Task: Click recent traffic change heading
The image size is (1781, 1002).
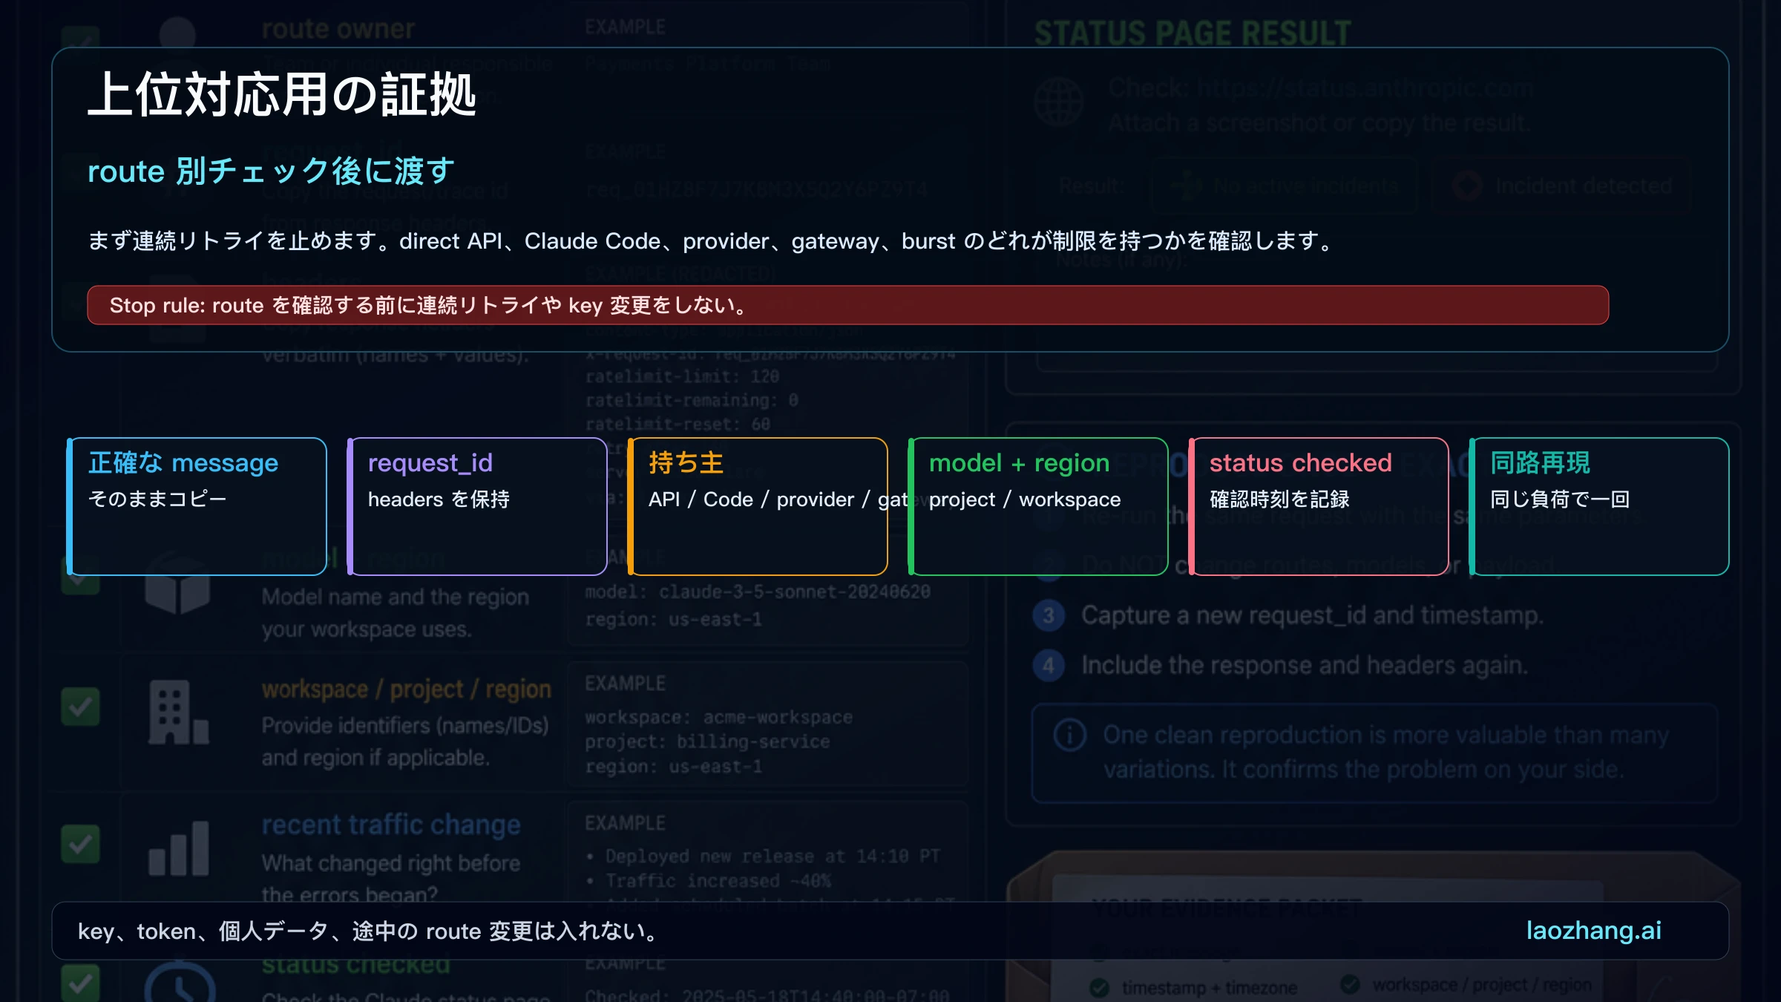Action: point(391,825)
